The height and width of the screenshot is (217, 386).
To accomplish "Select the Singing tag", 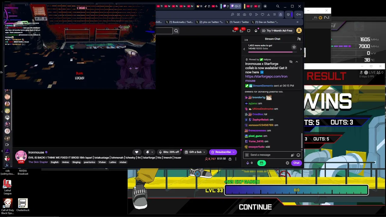I will coord(76,162).
